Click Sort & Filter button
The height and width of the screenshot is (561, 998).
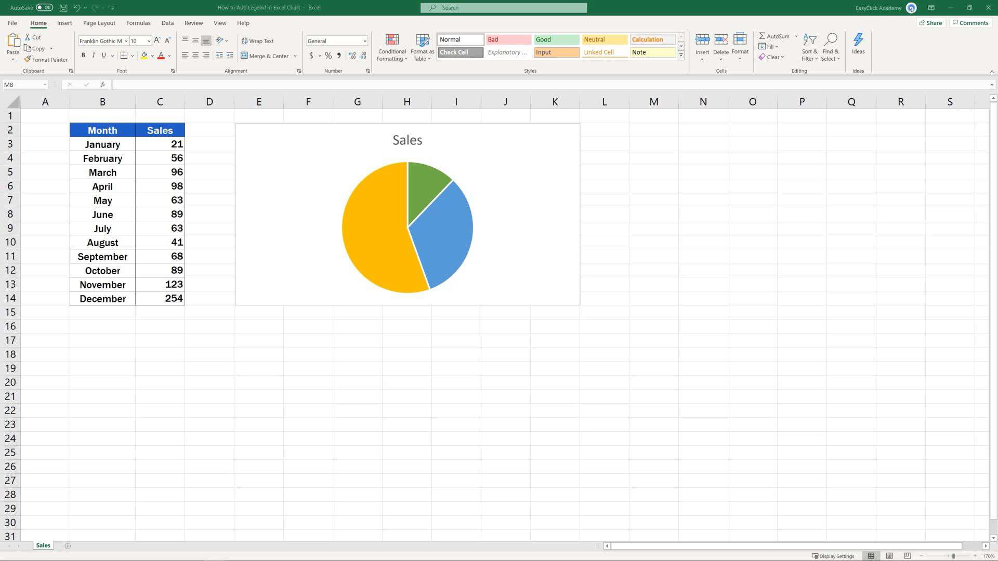coord(809,48)
